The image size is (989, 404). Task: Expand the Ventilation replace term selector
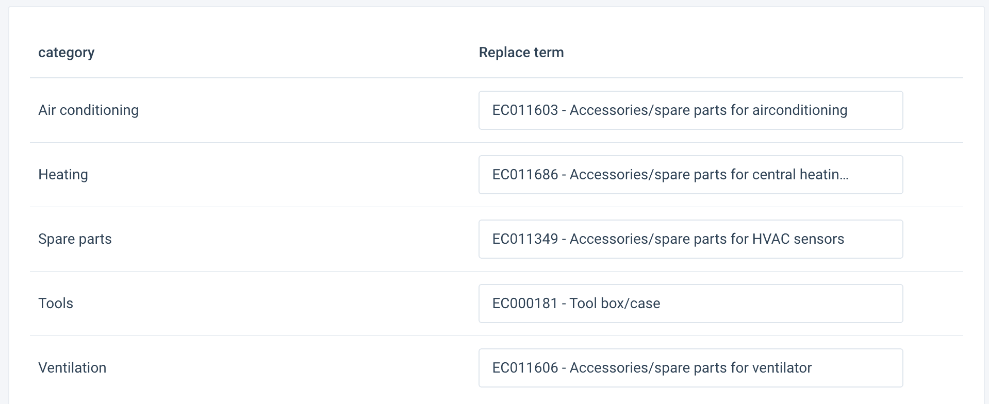click(690, 368)
